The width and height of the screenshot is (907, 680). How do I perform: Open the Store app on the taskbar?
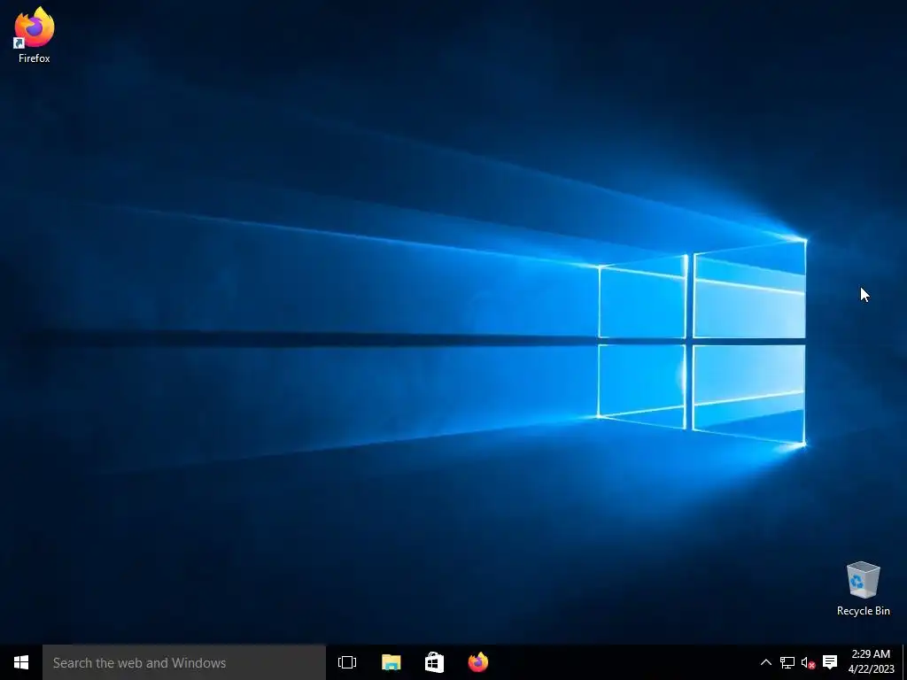click(x=434, y=662)
